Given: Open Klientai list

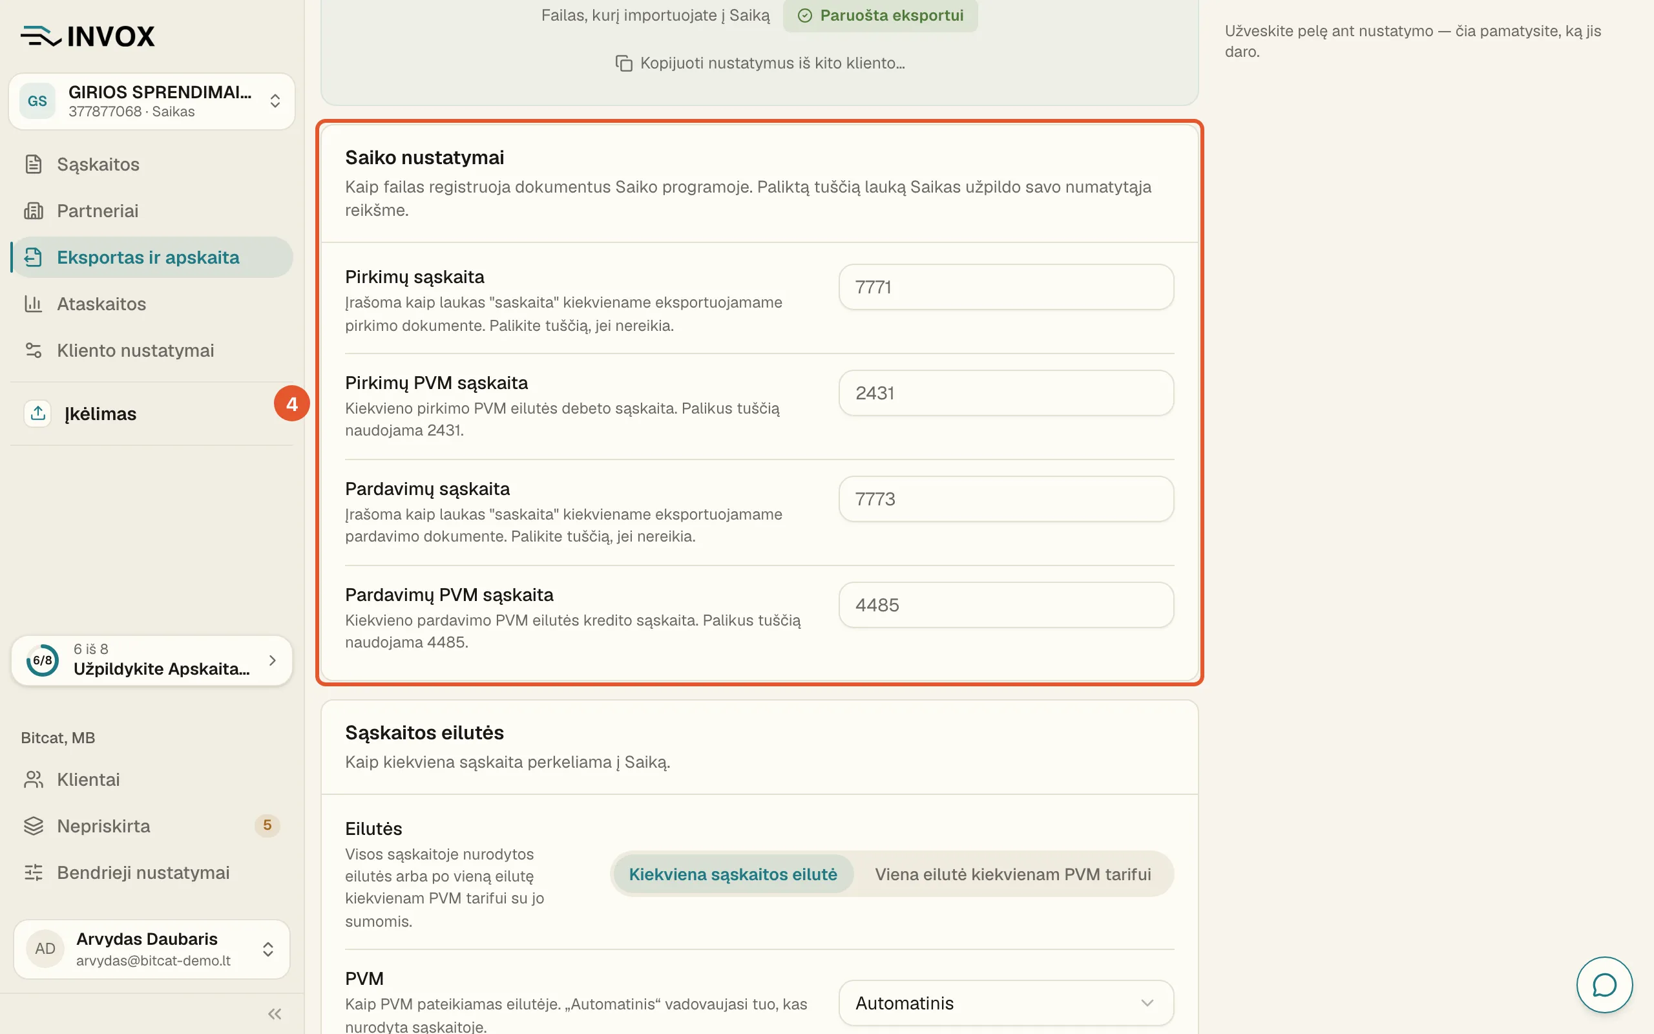Looking at the screenshot, I should (x=152, y=779).
